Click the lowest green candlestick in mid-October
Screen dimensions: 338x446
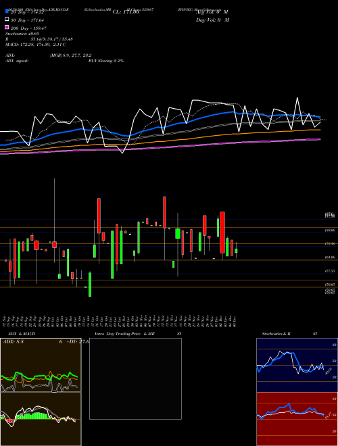pos(90,284)
